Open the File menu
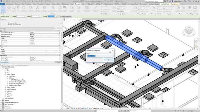The height and width of the screenshot is (112, 200). click(2, 4)
